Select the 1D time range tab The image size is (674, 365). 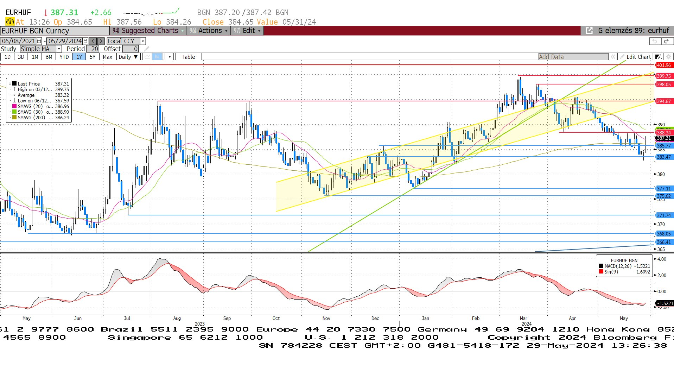point(7,57)
